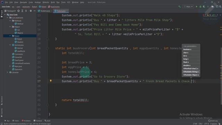Viewport: 222px width, 125px height.
Task: Open the TODO tool window tab
Action: tap(15, 121)
